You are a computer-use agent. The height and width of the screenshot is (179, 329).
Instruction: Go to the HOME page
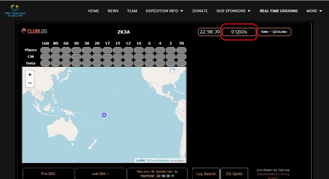click(94, 11)
